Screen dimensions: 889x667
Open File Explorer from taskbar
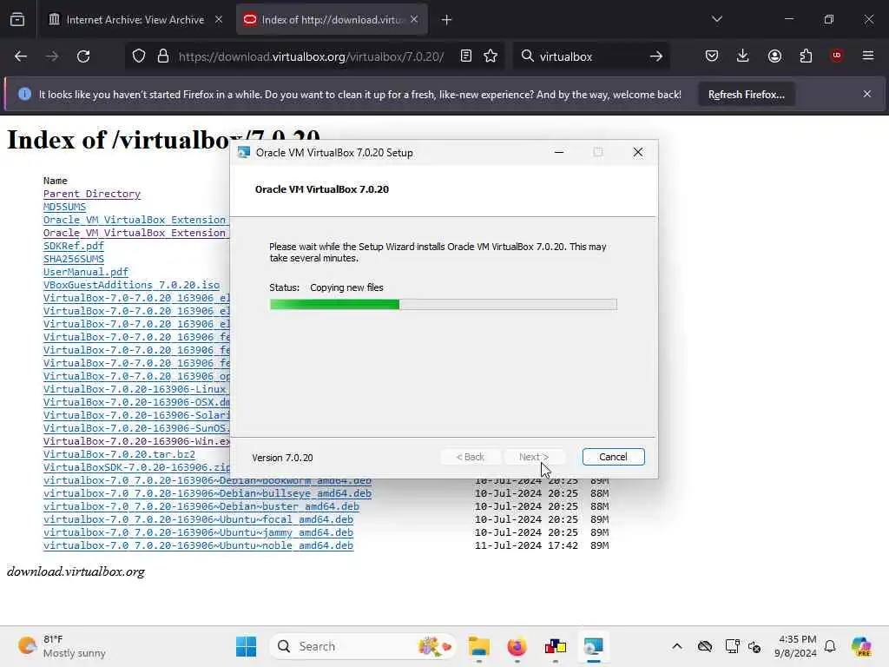point(479,646)
